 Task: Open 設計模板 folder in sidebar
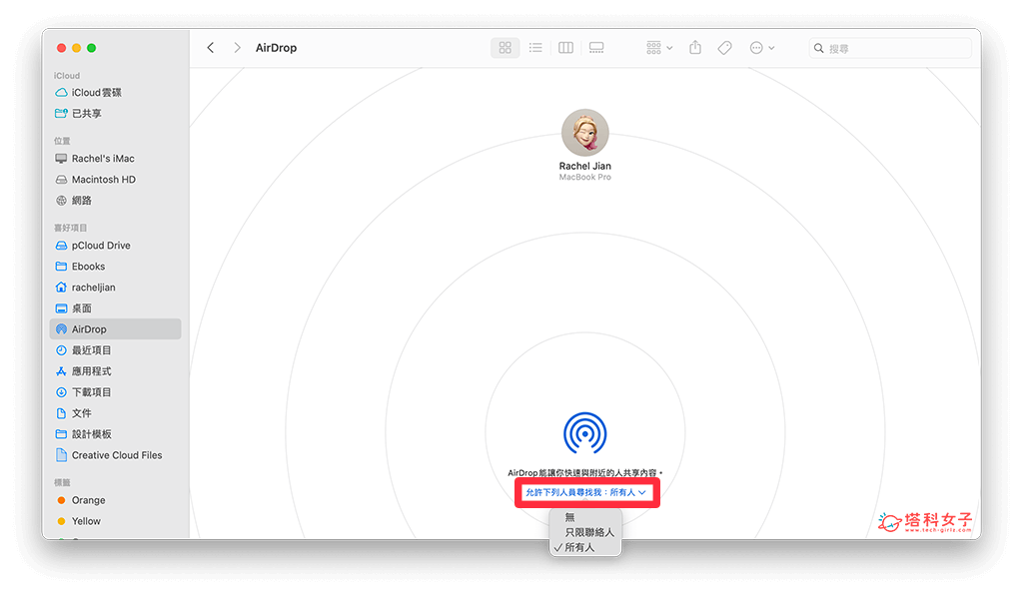click(x=116, y=434)
